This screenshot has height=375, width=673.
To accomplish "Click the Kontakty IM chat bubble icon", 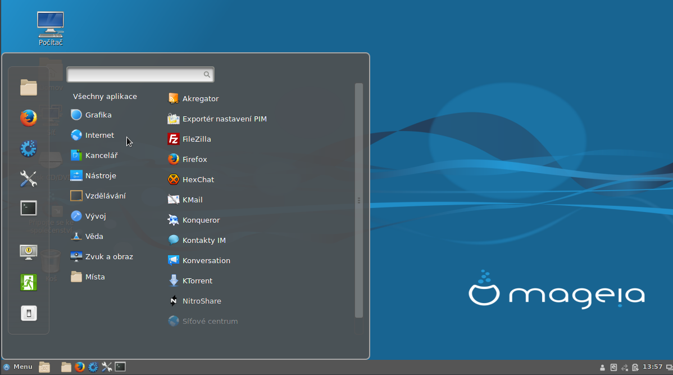I will point(174,240).
